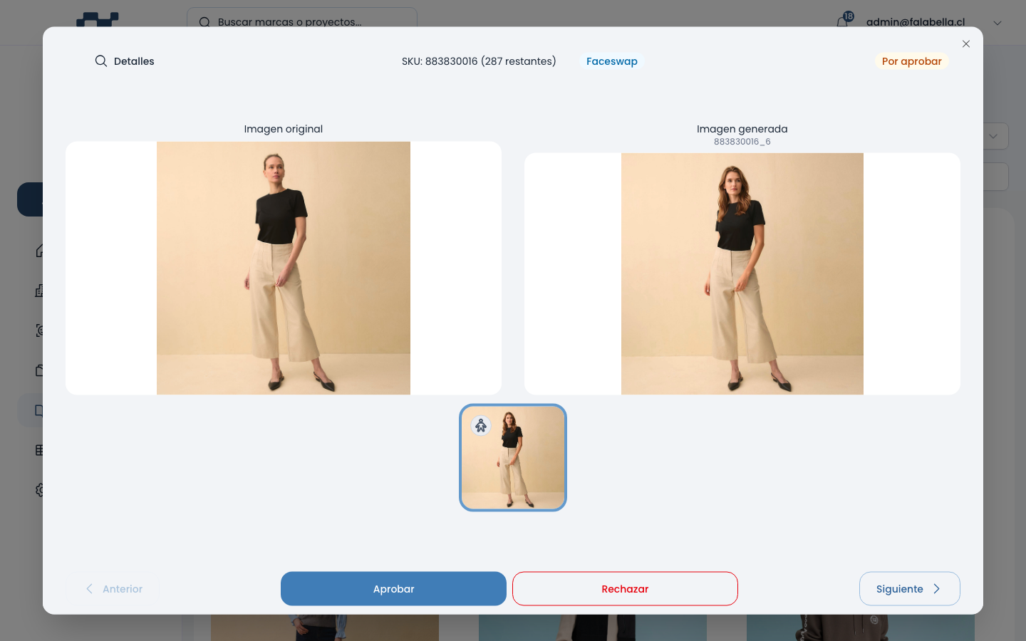Click the Imagen generada heading
The image size is (1026, 641).
742,129
